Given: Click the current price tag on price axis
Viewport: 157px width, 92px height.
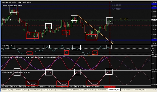Looking at the screenshot, I should pos(154,20).
